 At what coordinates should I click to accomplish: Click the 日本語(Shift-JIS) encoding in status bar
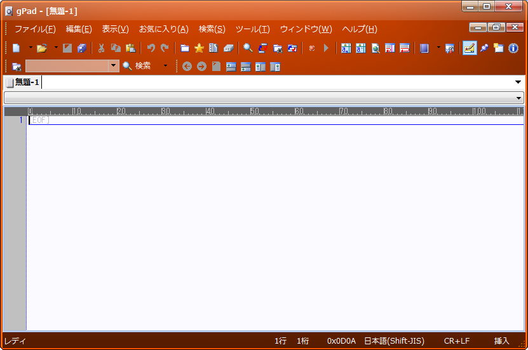point(389,341)
